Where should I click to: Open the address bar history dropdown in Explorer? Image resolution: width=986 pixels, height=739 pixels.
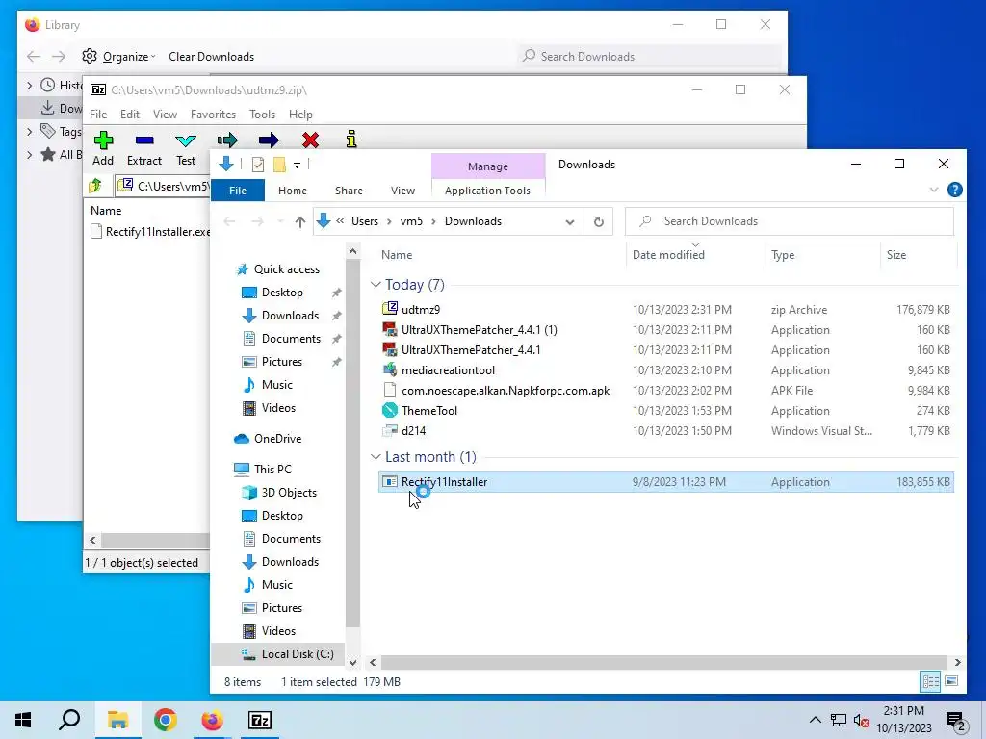point(570,222)
